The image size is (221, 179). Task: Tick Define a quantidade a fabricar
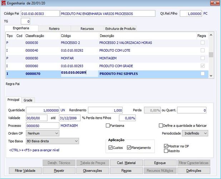point(161,126)
